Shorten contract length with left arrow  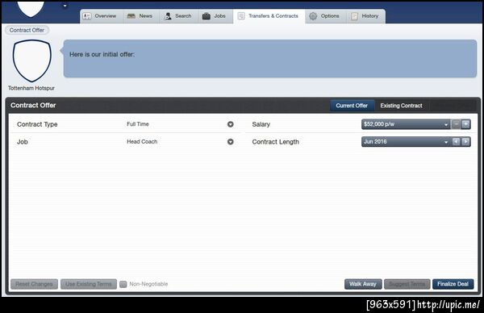pyautogui.click(x=456, y=142)
